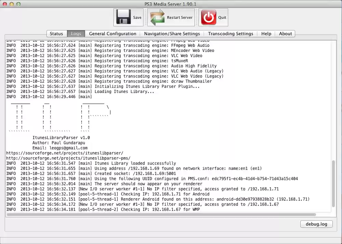This screenshot has width=342, height=244.
Task: Switch to the Help tab
Action: tap(266, 33)
